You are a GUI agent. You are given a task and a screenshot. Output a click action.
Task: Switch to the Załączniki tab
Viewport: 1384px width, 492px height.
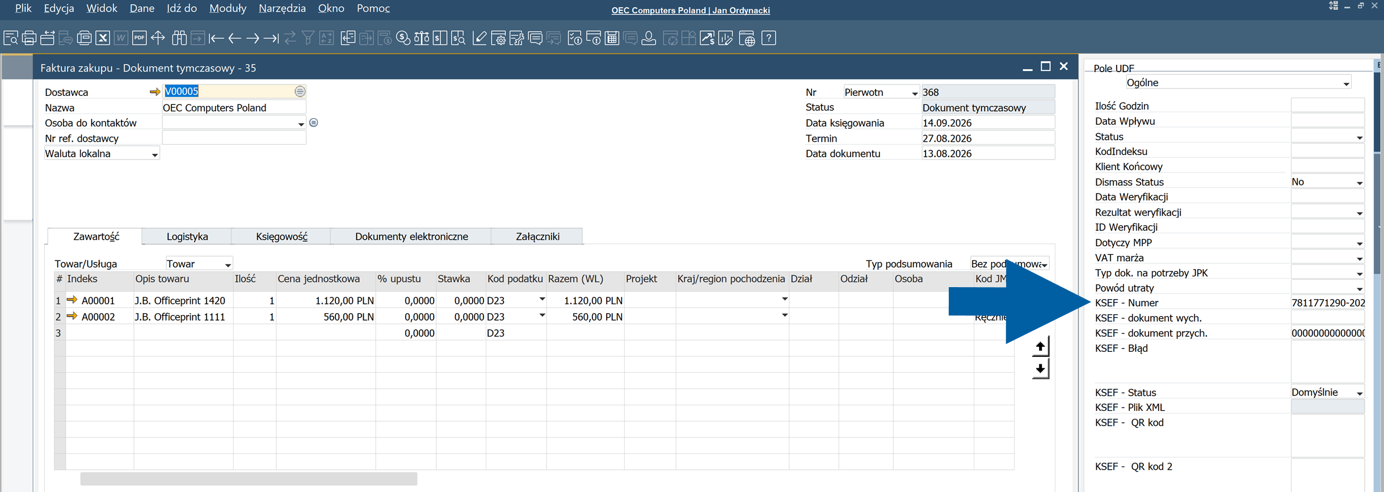click(537, 237)
